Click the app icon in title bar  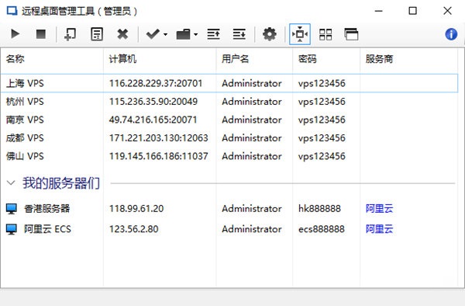pos(12,12)
